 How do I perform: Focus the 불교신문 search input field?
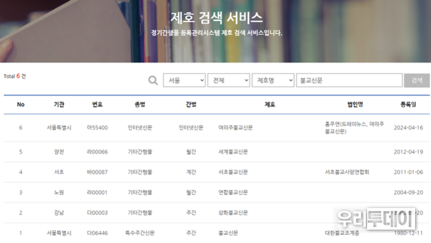click(x=349, y=80)
